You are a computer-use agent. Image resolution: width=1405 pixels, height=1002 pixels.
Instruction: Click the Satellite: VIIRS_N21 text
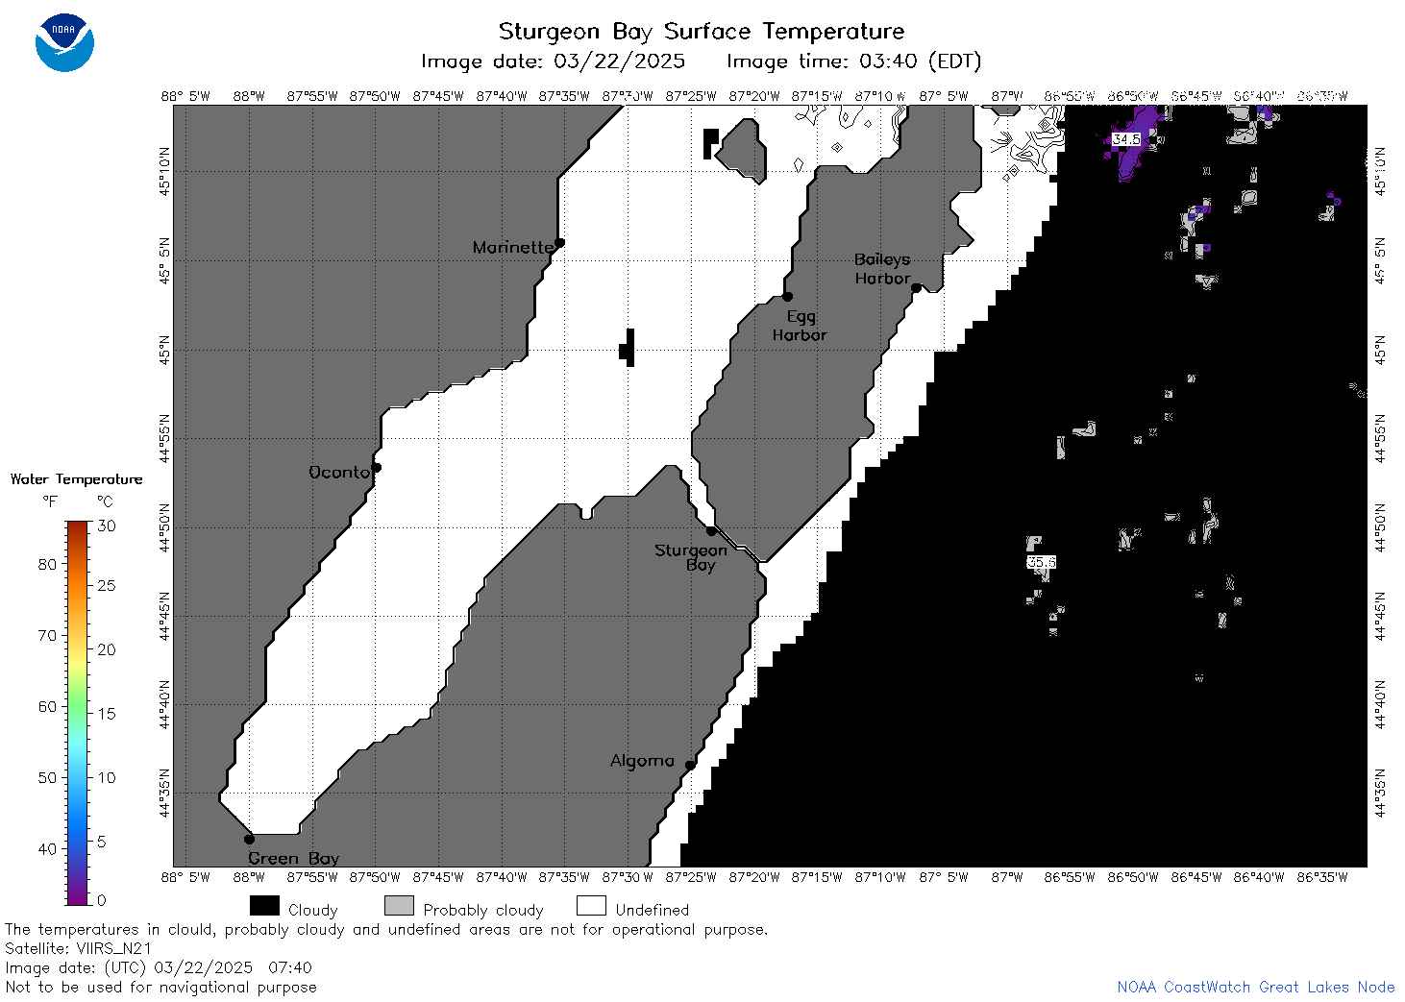pos(79,948)
